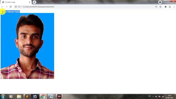Open the media disc app in taskbar
The image size is (176, 99).
[35, 97]
